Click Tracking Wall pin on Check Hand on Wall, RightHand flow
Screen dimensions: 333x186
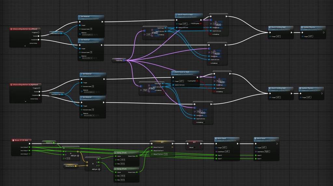197,81
